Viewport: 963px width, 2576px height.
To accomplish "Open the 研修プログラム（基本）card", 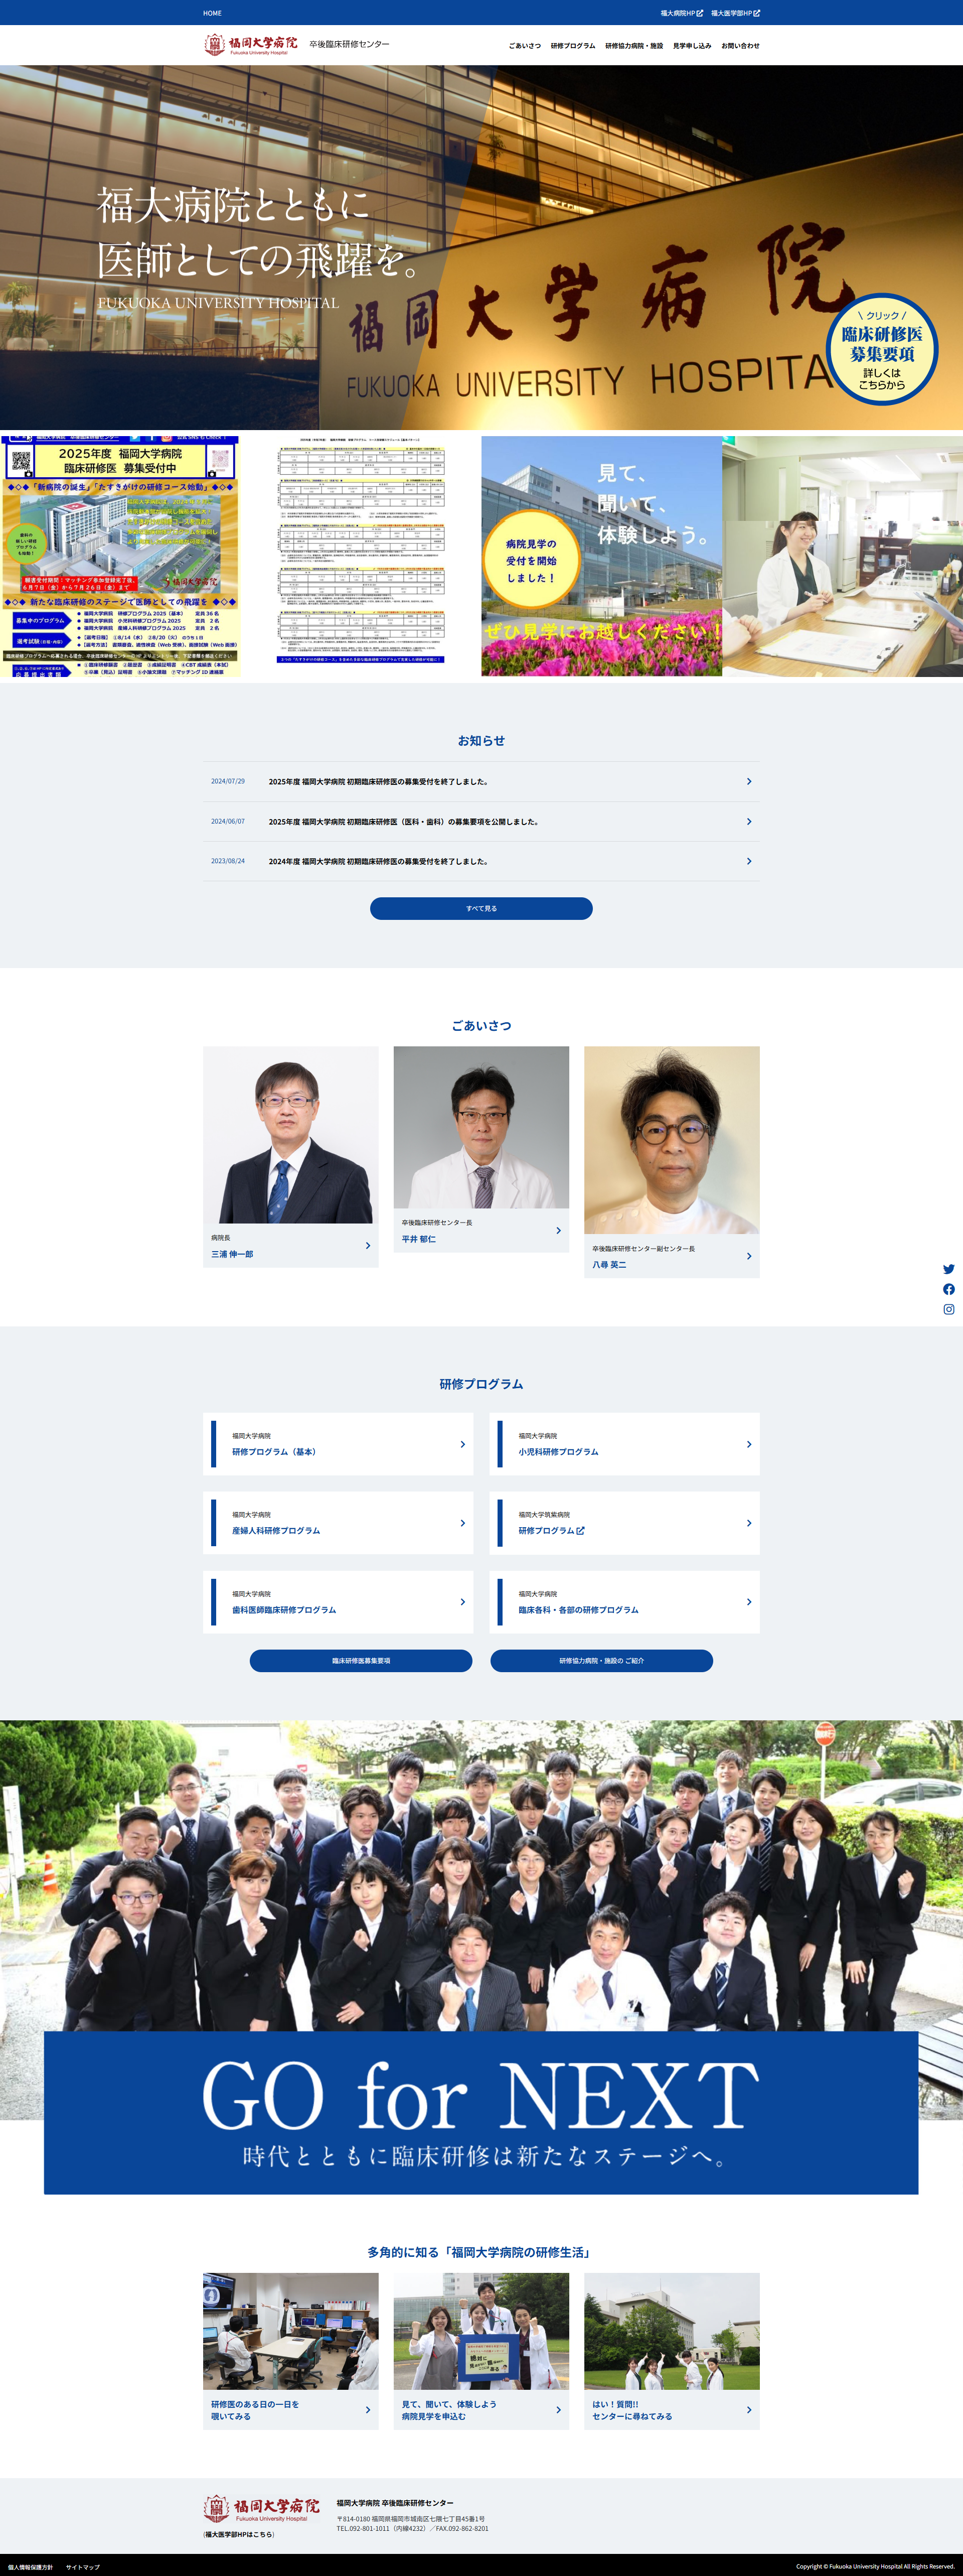I will (338, 1444).
